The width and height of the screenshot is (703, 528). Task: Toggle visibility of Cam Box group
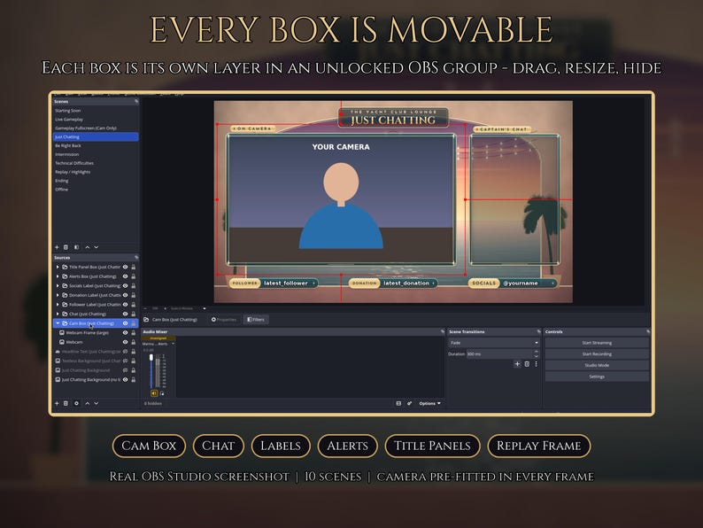[125, 323]
